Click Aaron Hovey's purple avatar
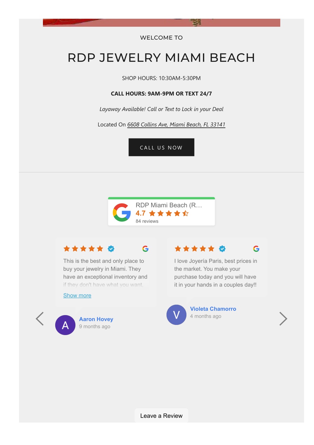Viewport: 314px width, 445px height. tap(65, 325)
